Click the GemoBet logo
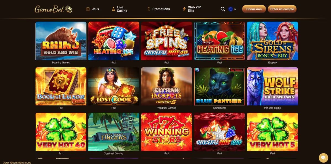The height and width of the screenshot is (164, 331). [54, 9]
